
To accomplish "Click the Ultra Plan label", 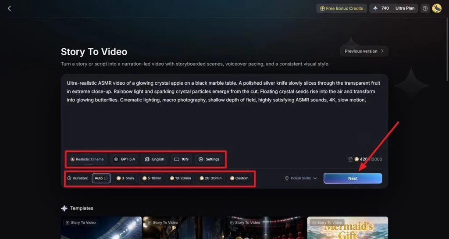I will tap(405, 8).
